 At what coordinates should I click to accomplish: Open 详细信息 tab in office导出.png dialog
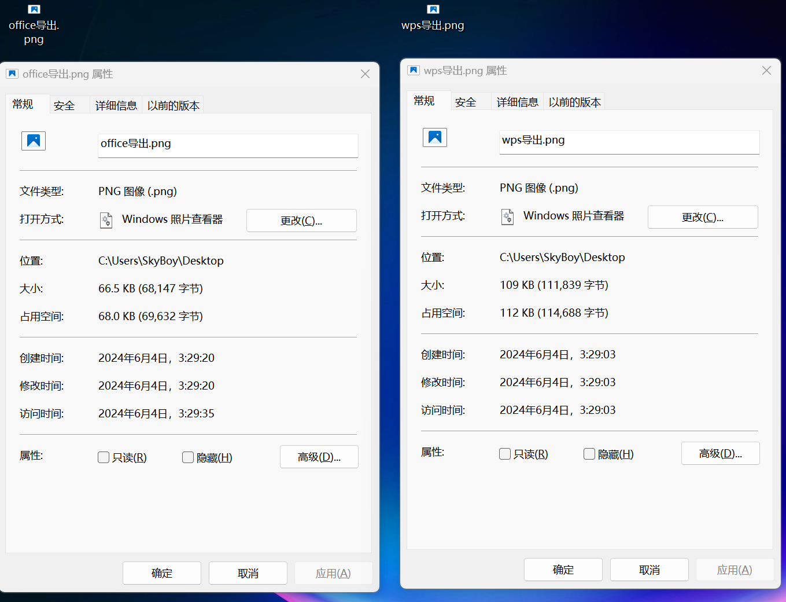[x=116, y=105]
